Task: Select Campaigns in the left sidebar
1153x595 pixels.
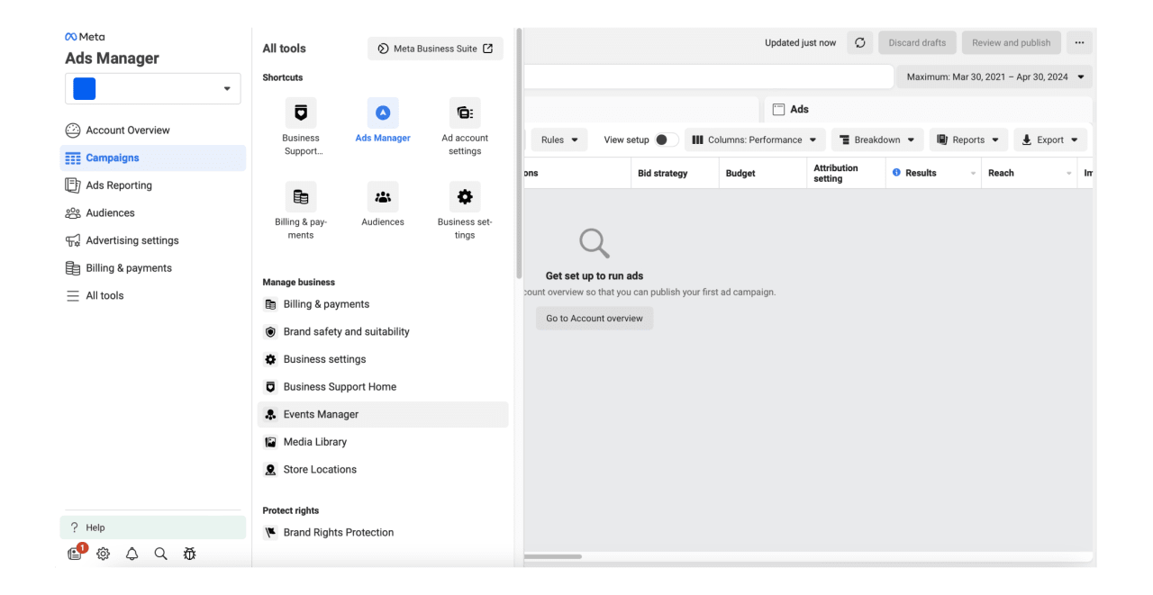Action: (x=113, y=158)
